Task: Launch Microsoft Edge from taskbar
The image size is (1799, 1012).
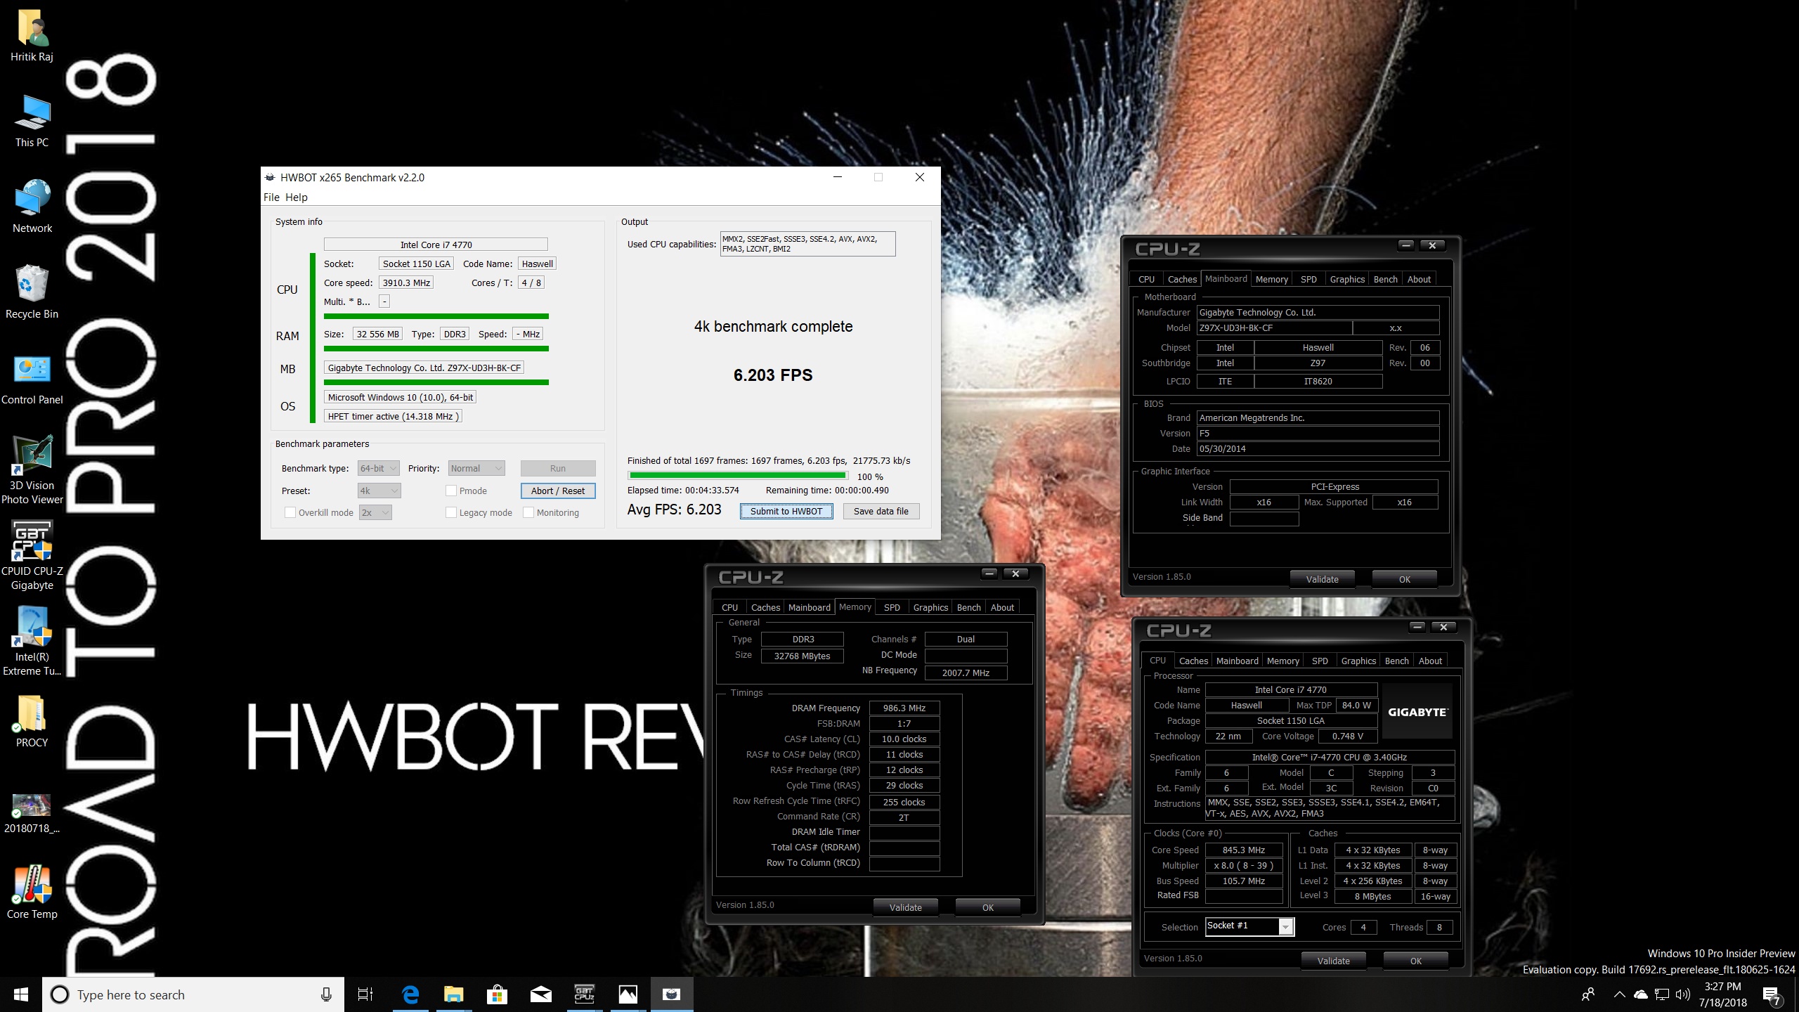Action: point(410,994)
